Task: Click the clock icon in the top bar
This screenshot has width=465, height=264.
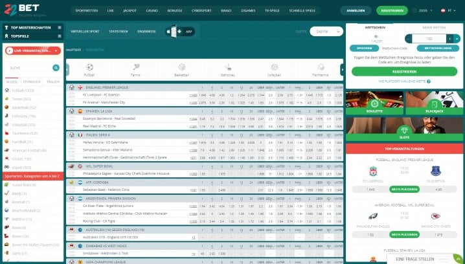Action: (x=414, y=10)
